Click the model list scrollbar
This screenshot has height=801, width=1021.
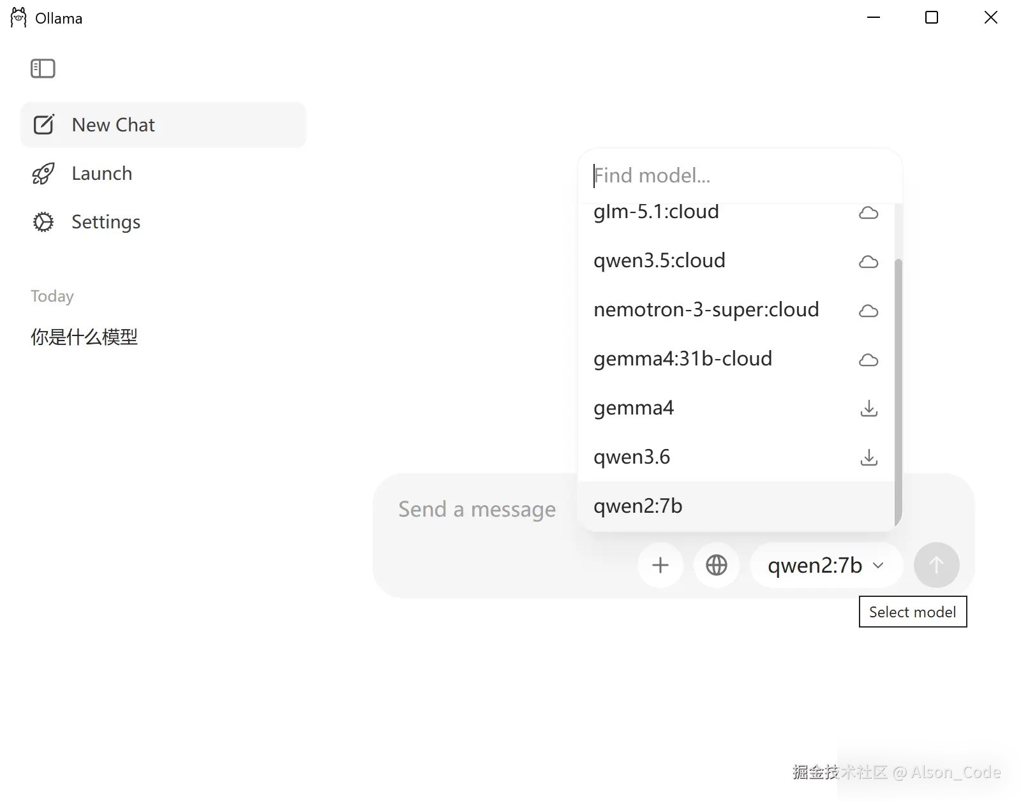(898, 392)
